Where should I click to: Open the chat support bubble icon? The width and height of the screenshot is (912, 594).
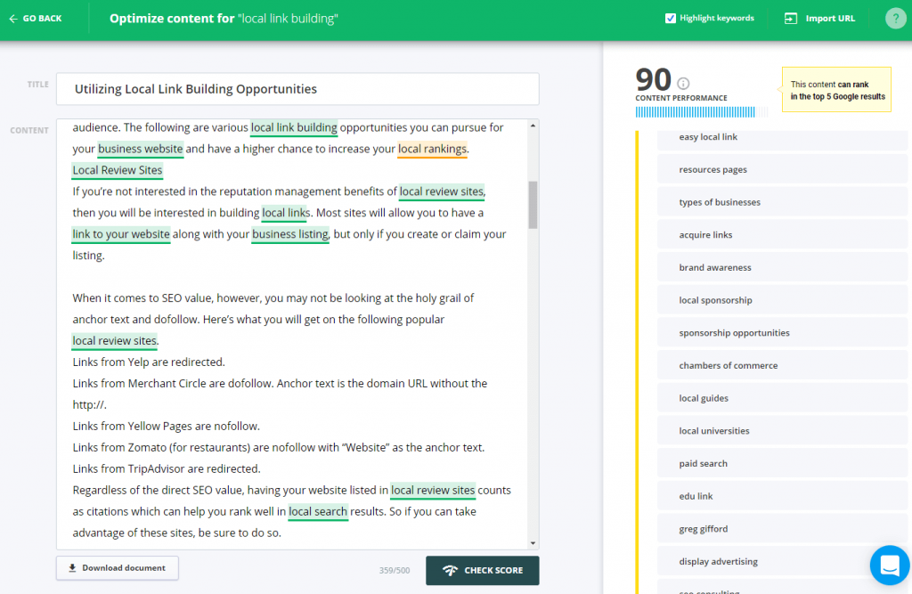coord(888,565)
